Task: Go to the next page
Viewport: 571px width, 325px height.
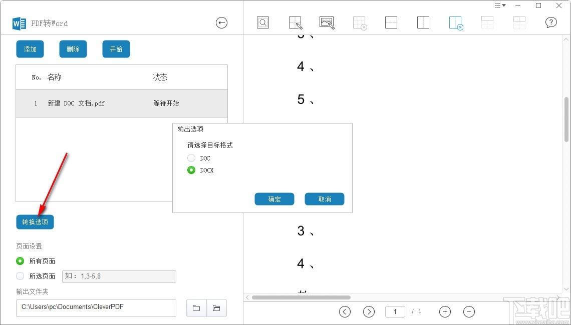Action: click(369, 311)
